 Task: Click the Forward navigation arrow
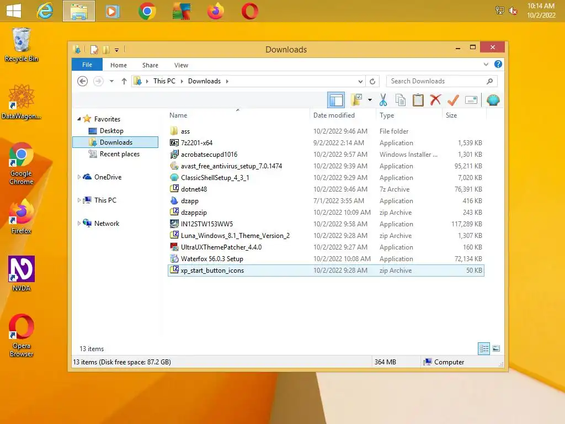98,81
